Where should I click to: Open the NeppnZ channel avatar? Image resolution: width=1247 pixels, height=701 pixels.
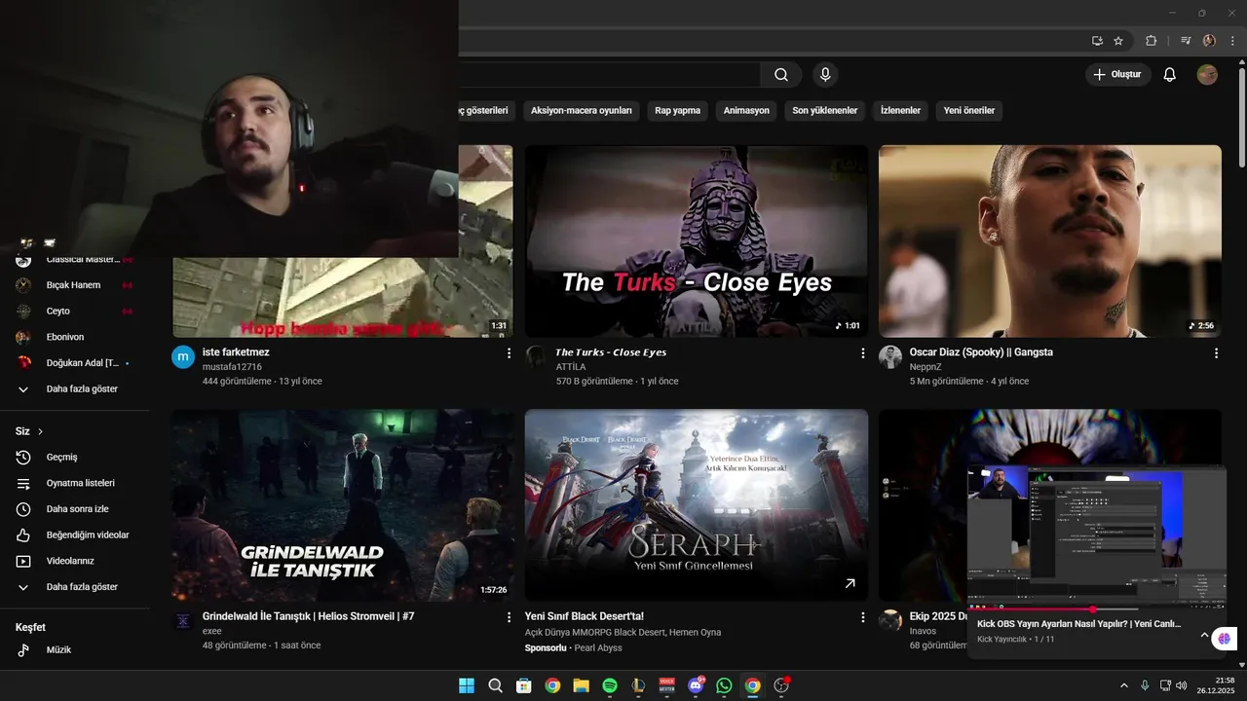(x=890, y=357)
